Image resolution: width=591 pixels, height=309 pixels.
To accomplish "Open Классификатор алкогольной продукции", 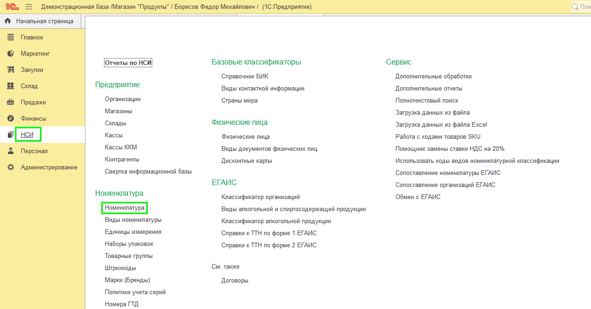I will pos(276,221).
